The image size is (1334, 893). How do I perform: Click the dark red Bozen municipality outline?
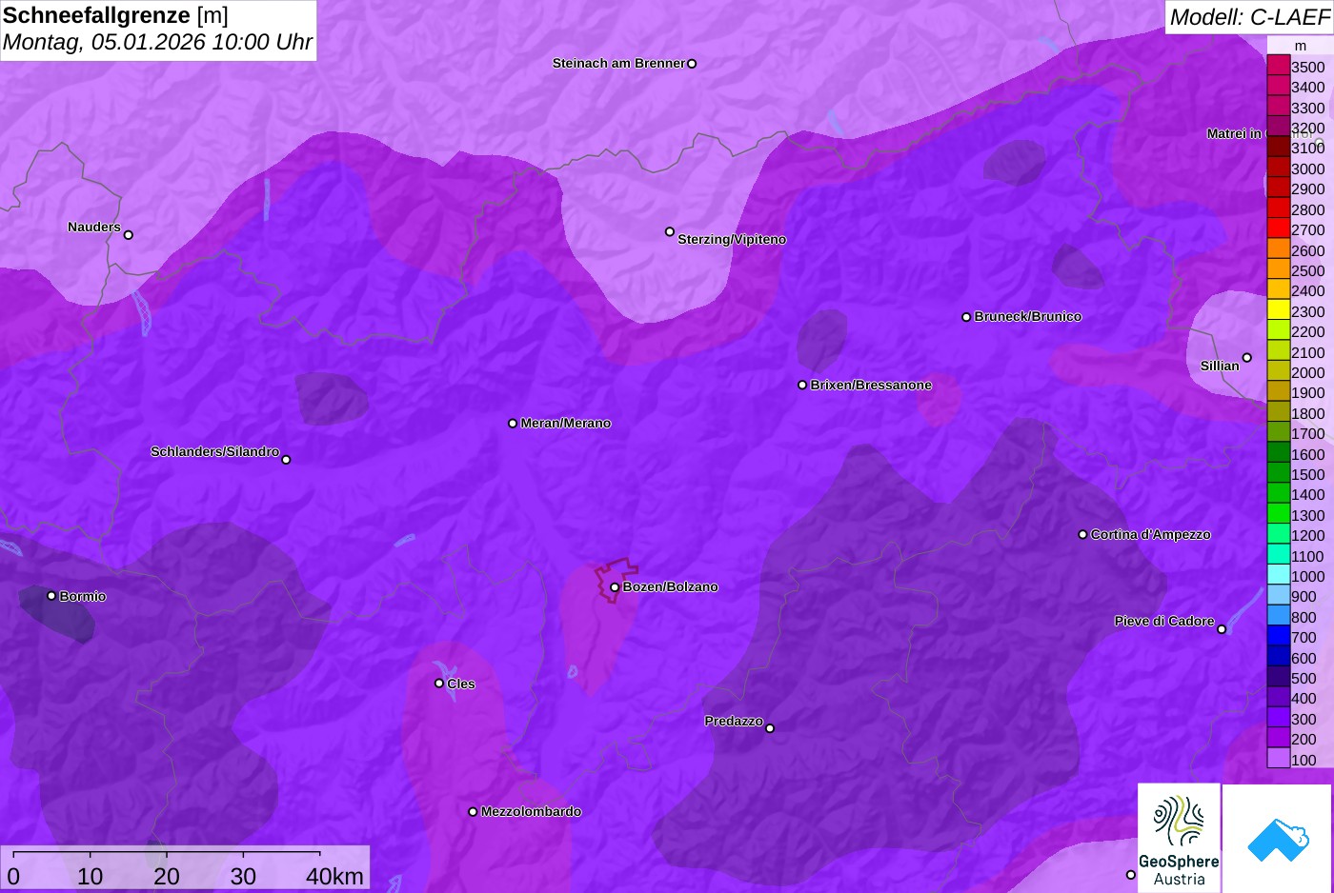616,579
